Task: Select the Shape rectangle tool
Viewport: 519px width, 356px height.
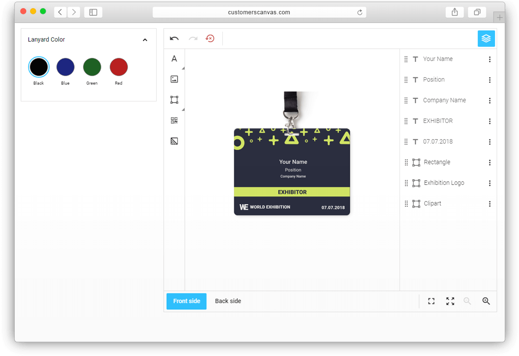Action: point(174,100)
